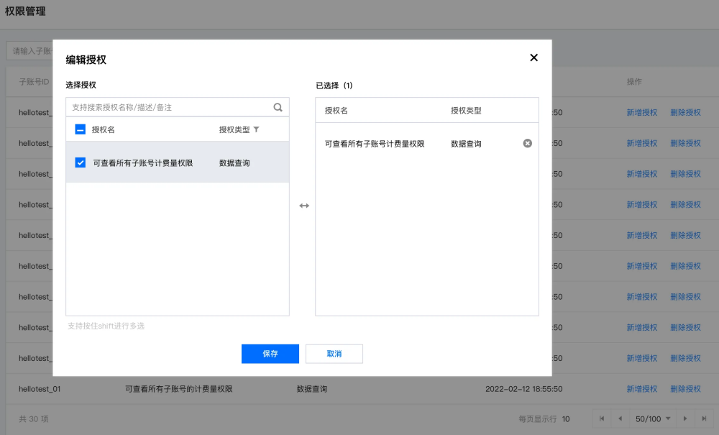Jump to the last page
Image resolution: width=719 pixels, height=435 pixels.
tap(703, 418)
